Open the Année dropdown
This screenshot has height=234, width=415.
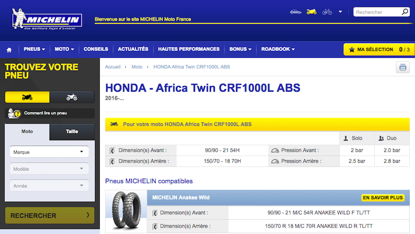(49, 186)
